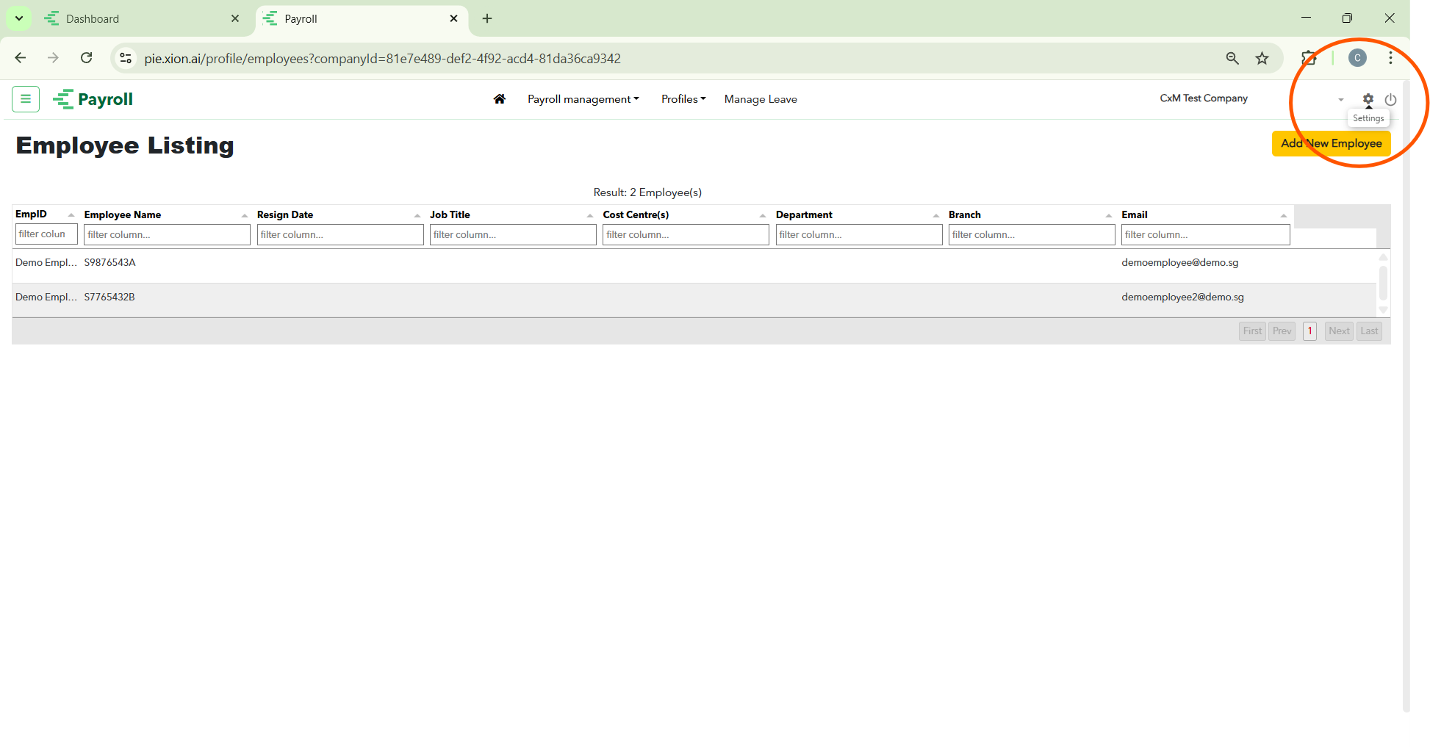Reload the page

point(87,58)
